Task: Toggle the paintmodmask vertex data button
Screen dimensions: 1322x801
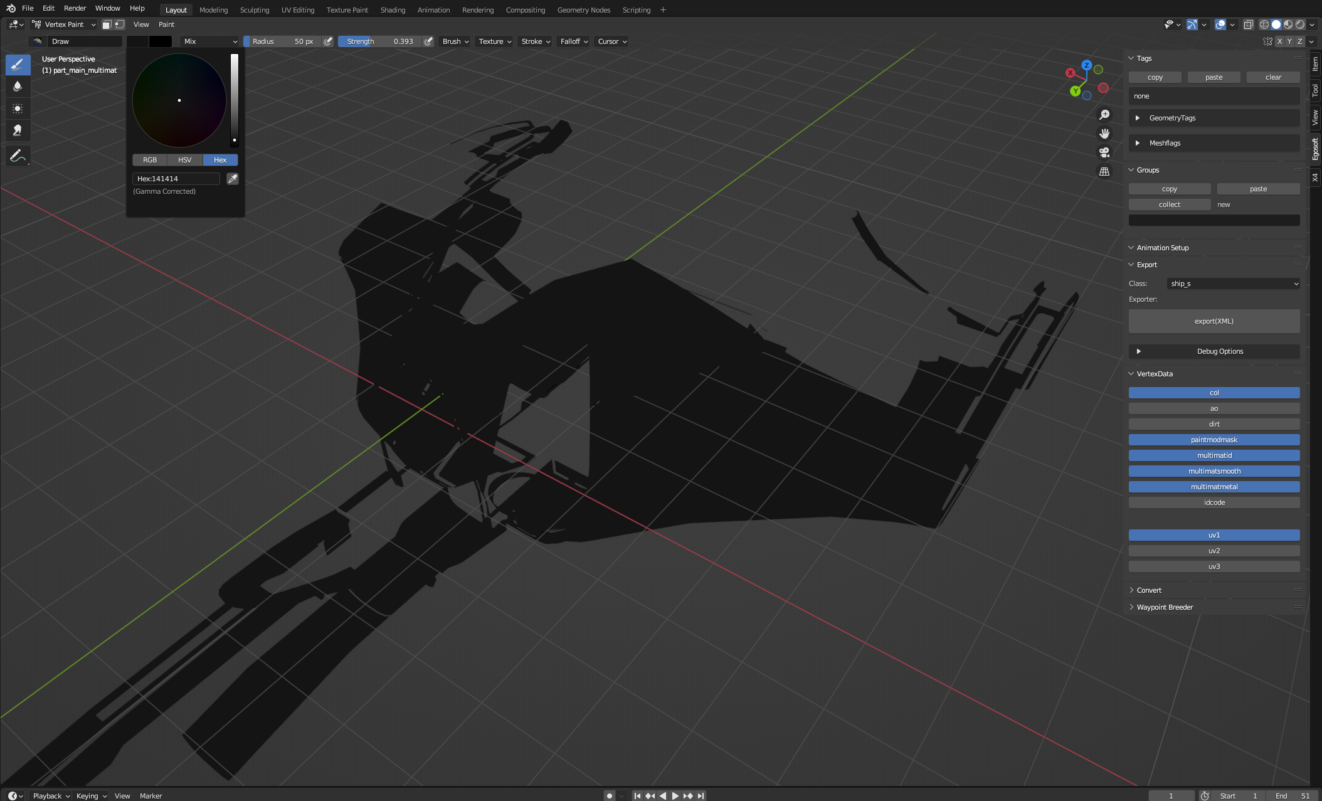Action: click(1214, 440)
